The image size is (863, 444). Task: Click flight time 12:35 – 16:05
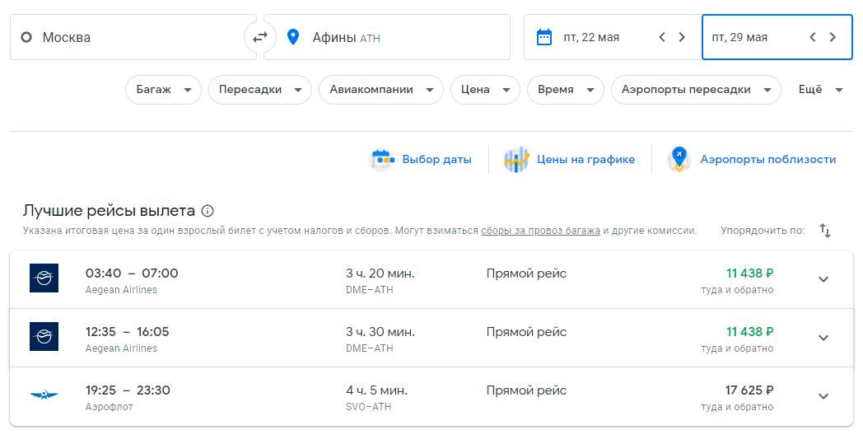(127, 332)
